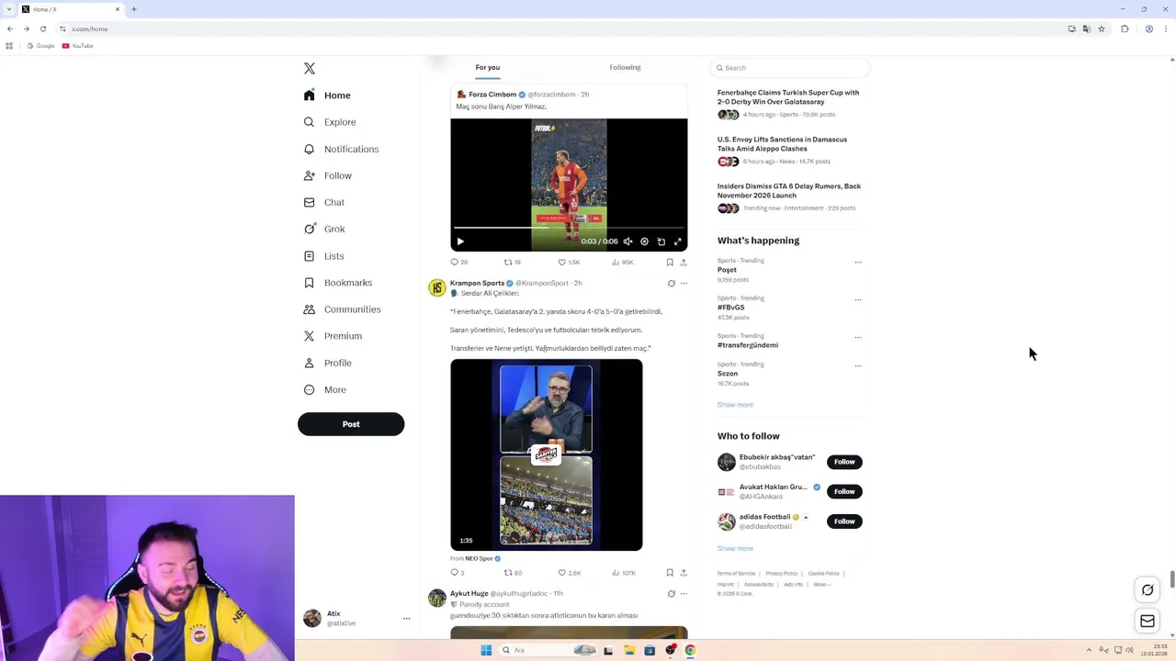Open the GTA 6 delay rumors story

coord(789,191)
